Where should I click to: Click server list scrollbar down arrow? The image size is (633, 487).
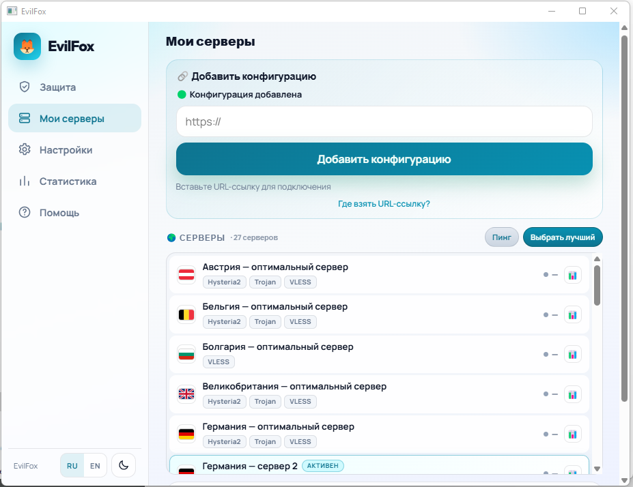[x=597, y=469]
